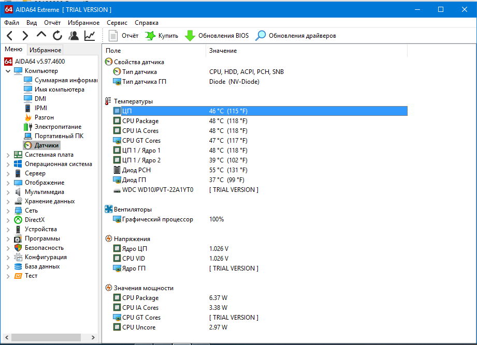Select the CPU Uncore power row
This screenshot has width=477, height=345.
coord(260,327)
